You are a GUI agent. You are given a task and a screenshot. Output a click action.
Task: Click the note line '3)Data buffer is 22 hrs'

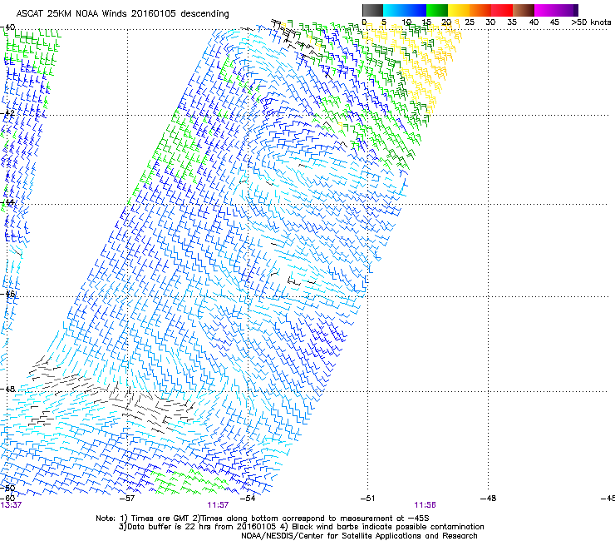(301, 527)
